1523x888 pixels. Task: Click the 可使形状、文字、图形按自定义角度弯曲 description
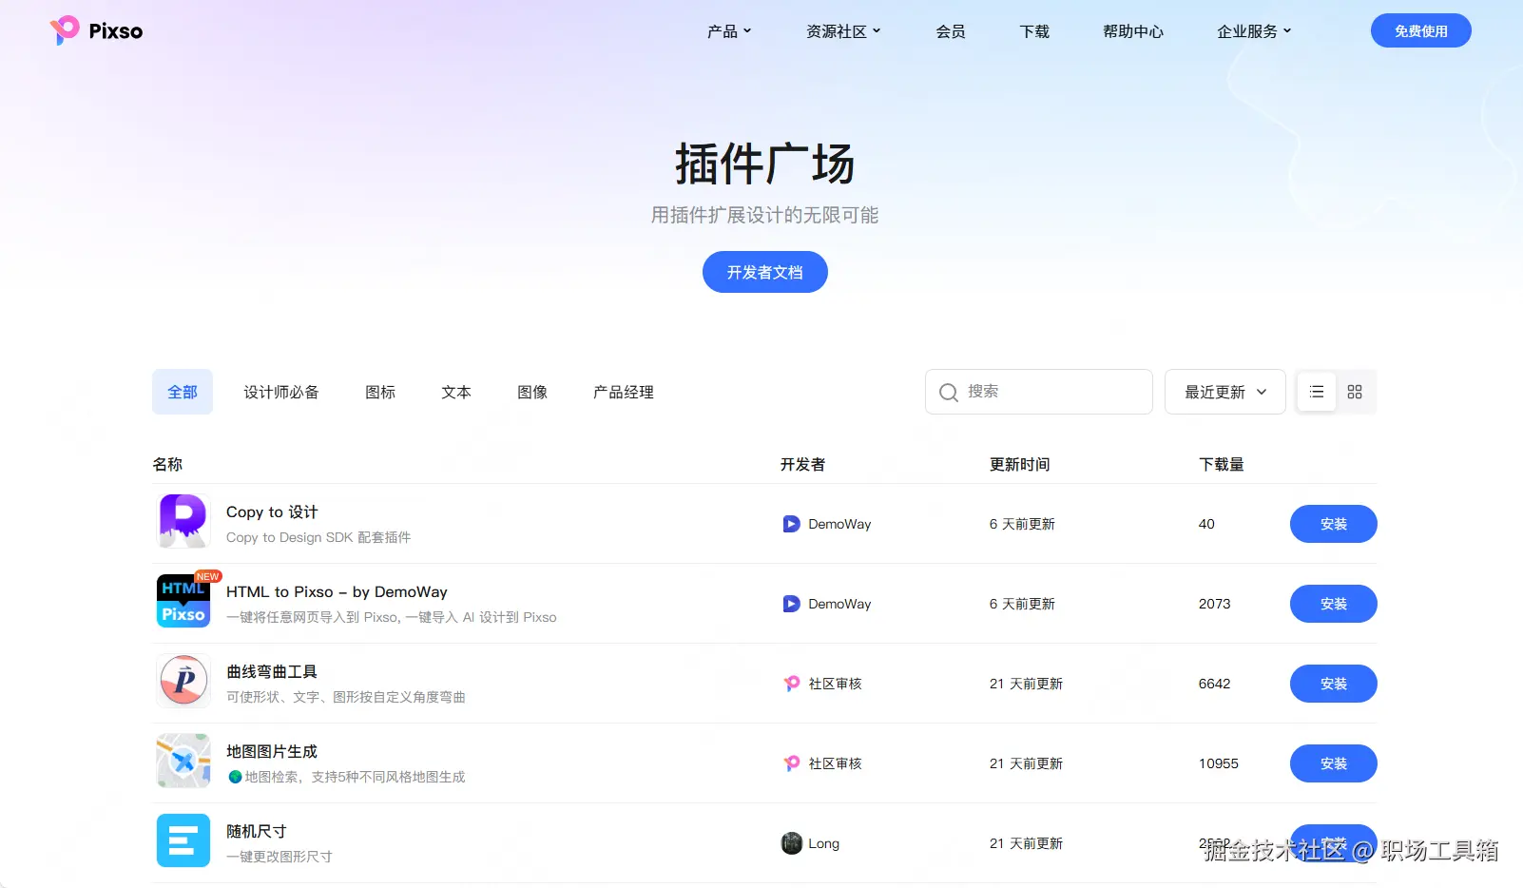(x=346, y=697)
